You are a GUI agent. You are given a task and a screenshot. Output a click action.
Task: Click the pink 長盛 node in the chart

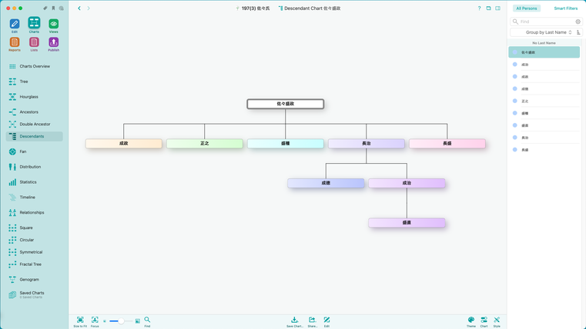(x=447, y=143)
